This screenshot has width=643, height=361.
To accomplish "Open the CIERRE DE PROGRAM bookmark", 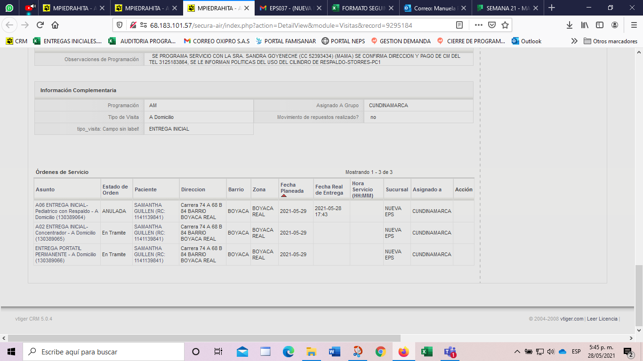I will 471,41.
